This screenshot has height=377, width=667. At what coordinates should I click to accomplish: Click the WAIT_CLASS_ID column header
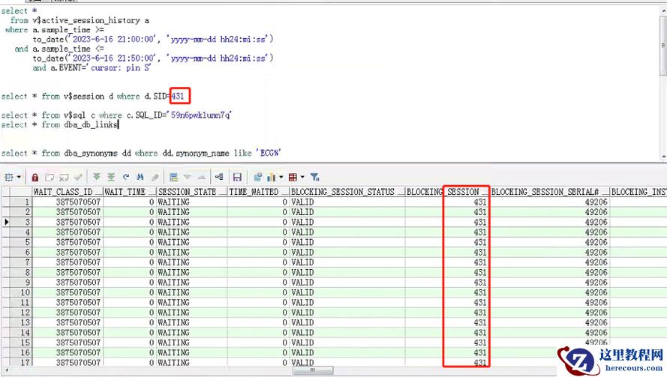coord(66,192)
